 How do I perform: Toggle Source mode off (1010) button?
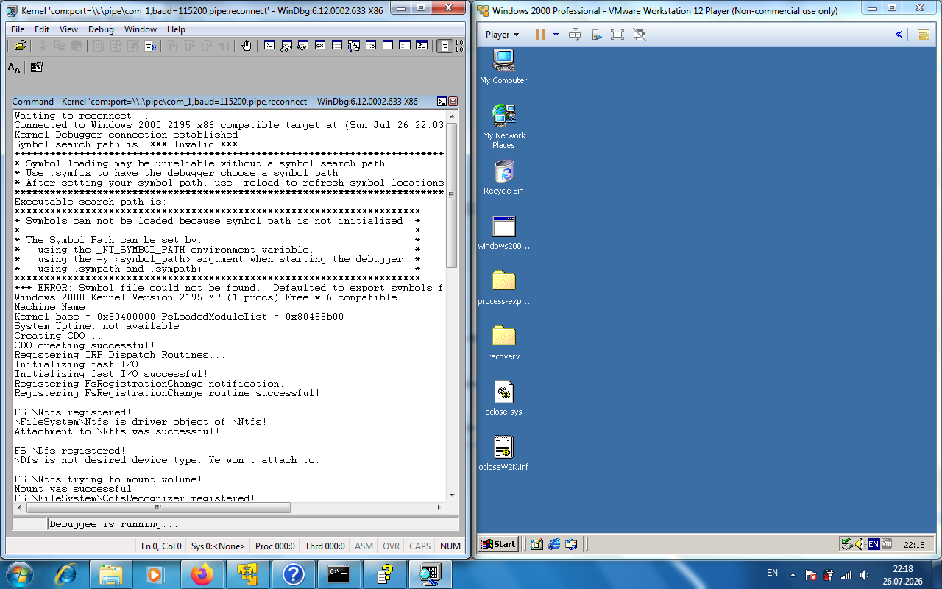458,46
